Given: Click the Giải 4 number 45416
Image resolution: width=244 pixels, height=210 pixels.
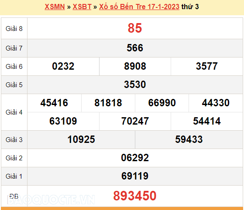Looking at the screenshot, I should click(54, 103).
